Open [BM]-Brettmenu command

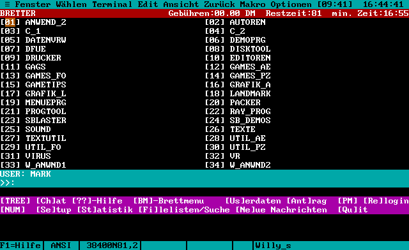(x=169, y=201)
